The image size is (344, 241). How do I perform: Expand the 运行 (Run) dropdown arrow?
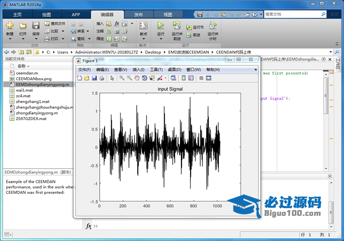161,39
